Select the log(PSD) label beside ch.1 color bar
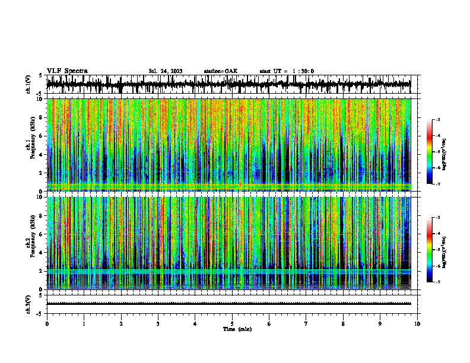The image size is (470, 363). [x=444, y=154]
